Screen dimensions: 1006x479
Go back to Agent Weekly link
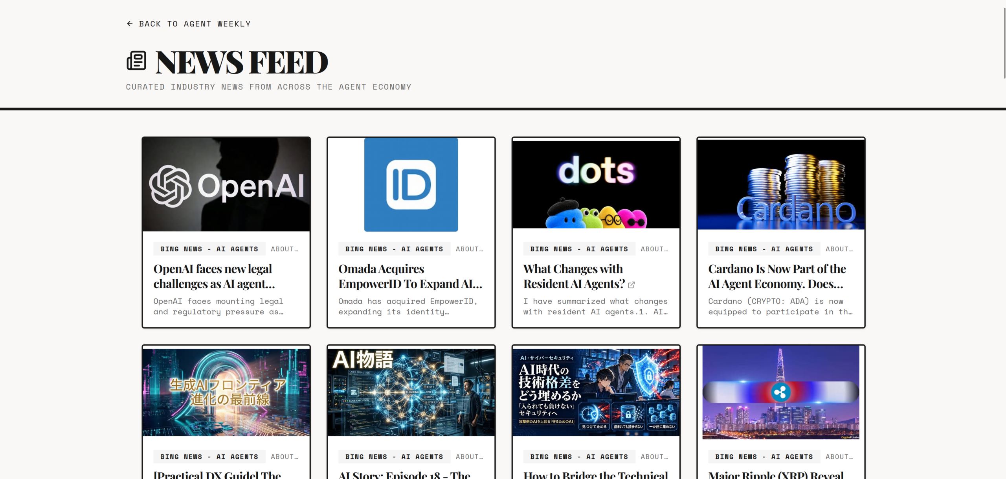[x=189, y=24]
